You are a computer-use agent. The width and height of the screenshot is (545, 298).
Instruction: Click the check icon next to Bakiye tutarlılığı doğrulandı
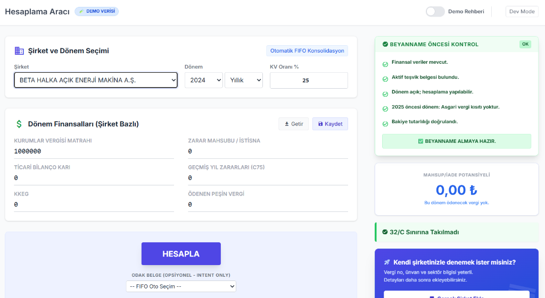385,123
